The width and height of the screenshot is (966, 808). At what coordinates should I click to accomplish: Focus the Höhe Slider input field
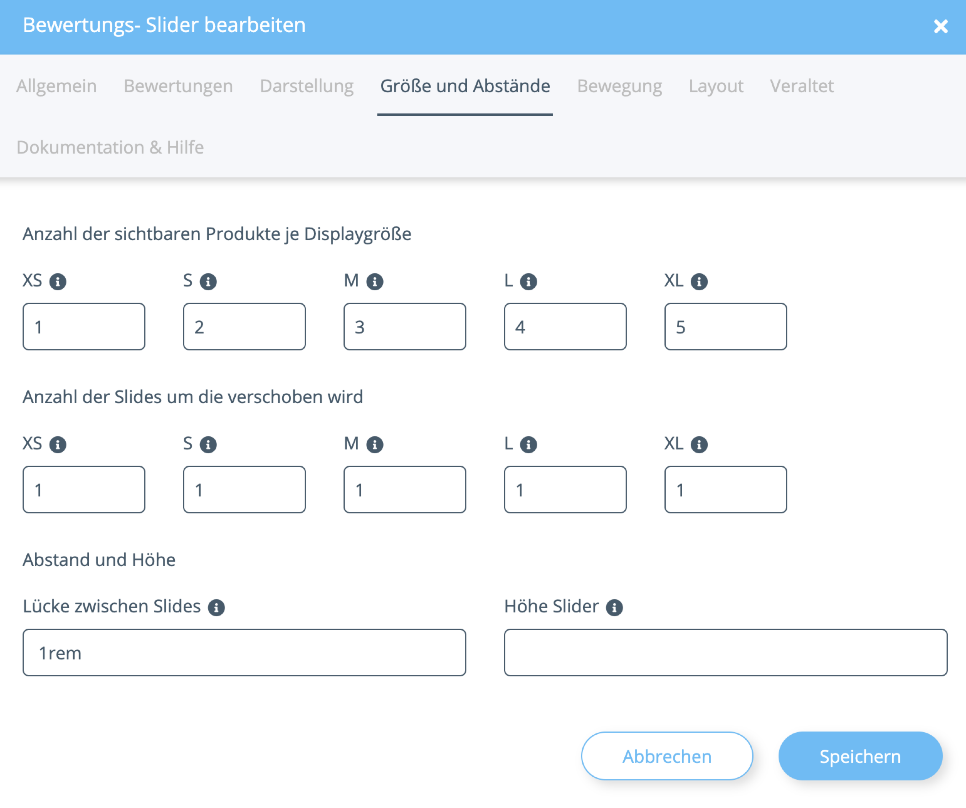click(725, 652)
